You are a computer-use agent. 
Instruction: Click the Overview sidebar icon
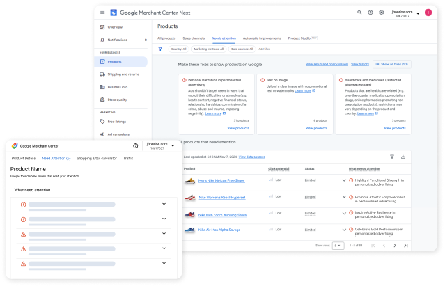click(102, 27)
